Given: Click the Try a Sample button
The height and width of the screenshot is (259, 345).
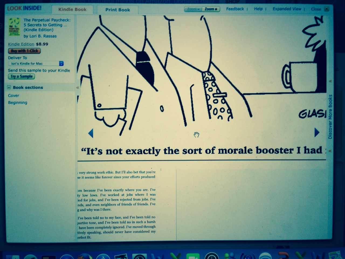Looking at the screenshot, I should [x=21, y=76].
